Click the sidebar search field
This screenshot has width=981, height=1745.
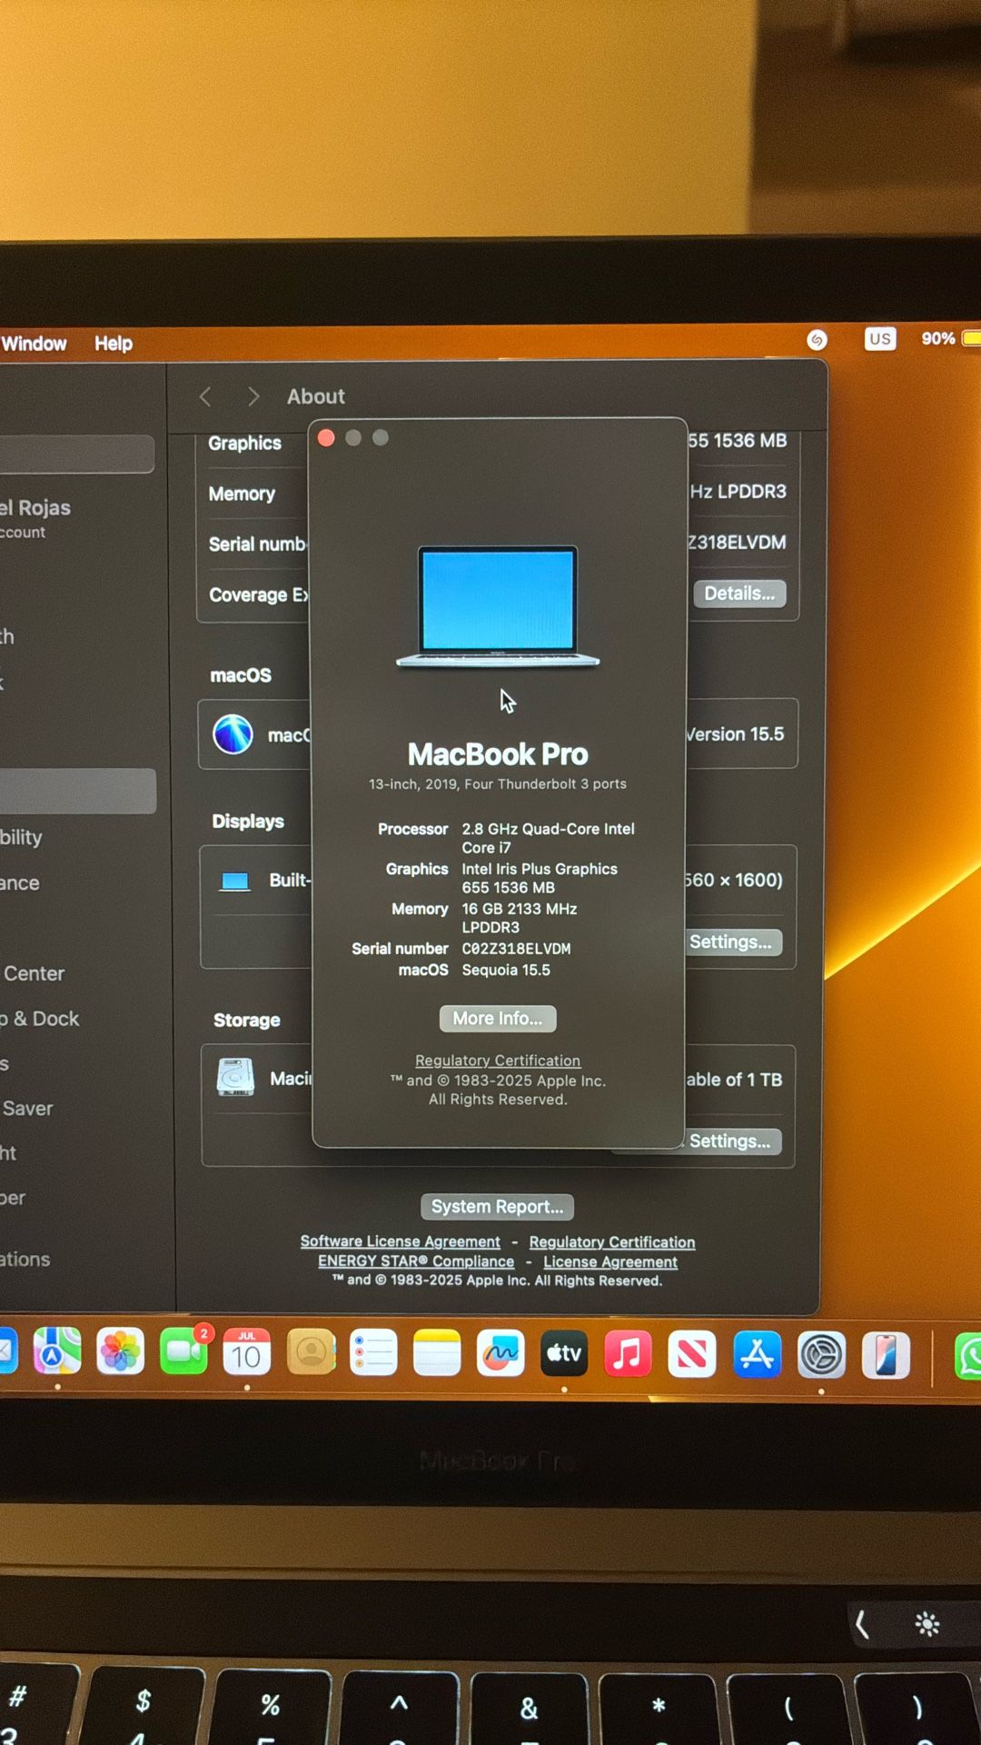click(76, 454)
